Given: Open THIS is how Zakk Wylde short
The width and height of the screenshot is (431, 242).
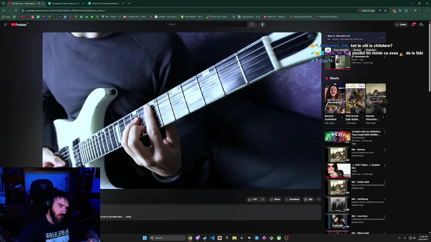Looking at the screenshot, I should (355, 98).
